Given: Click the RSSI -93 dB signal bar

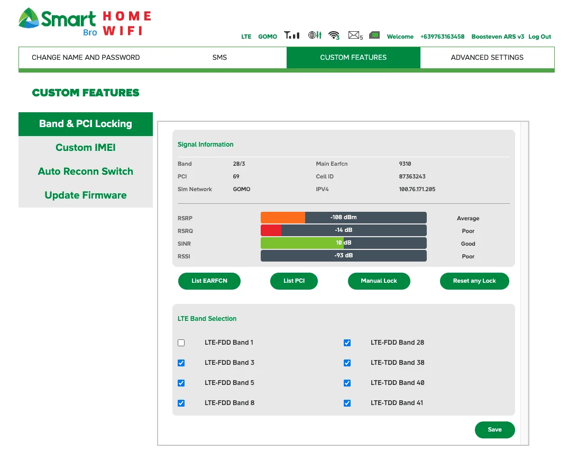Looking at the screenshot, I should point(344,256).
